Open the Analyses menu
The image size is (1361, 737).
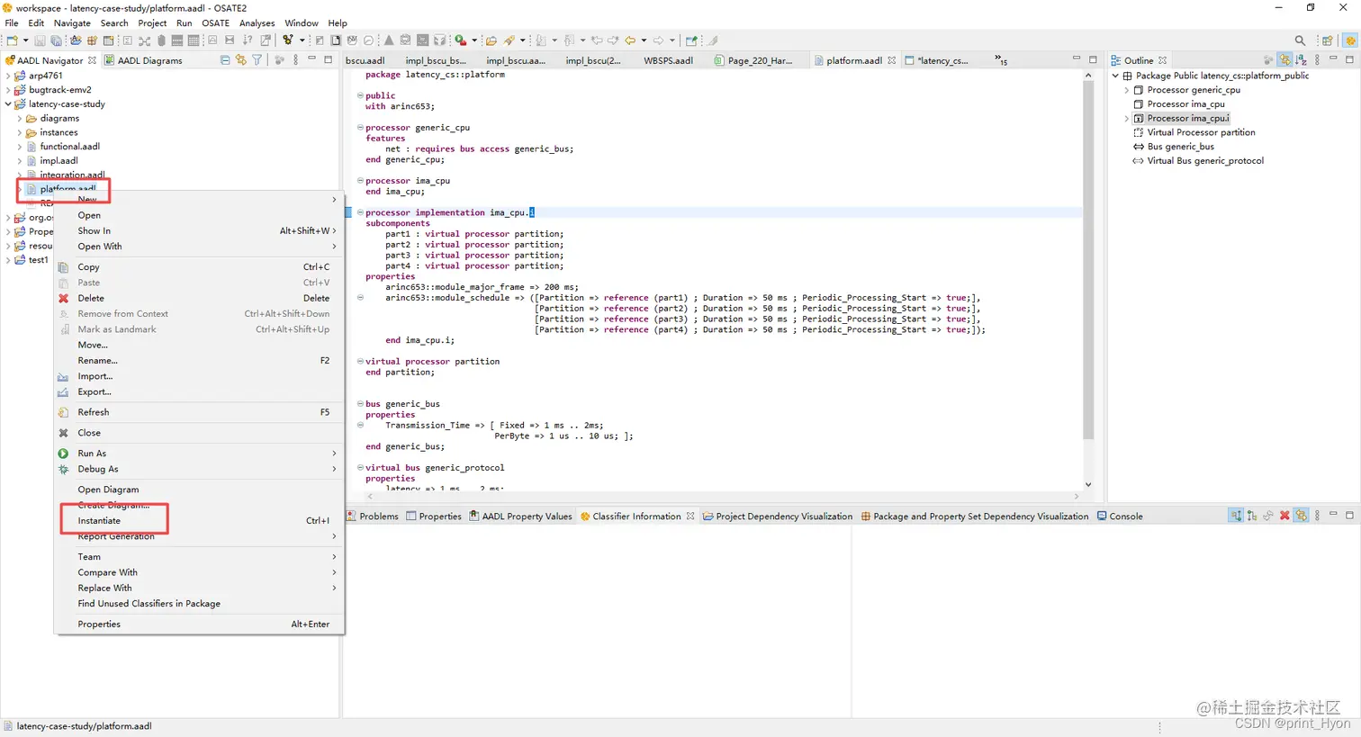pyautogui.click(x=257, y=23)
